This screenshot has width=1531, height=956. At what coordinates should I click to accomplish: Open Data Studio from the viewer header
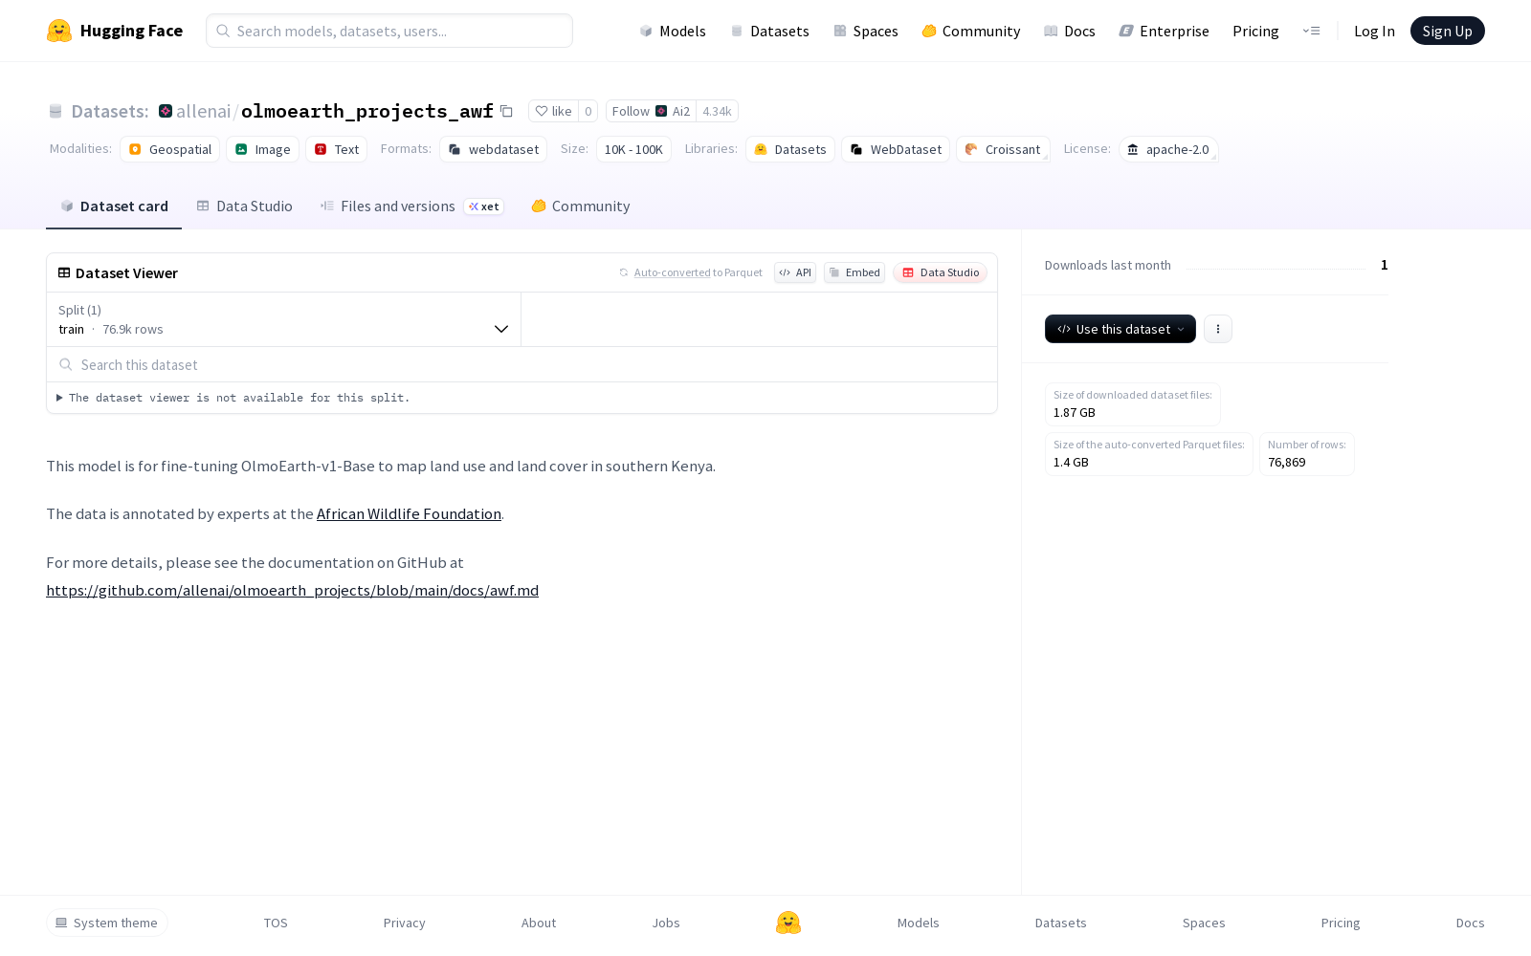[940, 272]
